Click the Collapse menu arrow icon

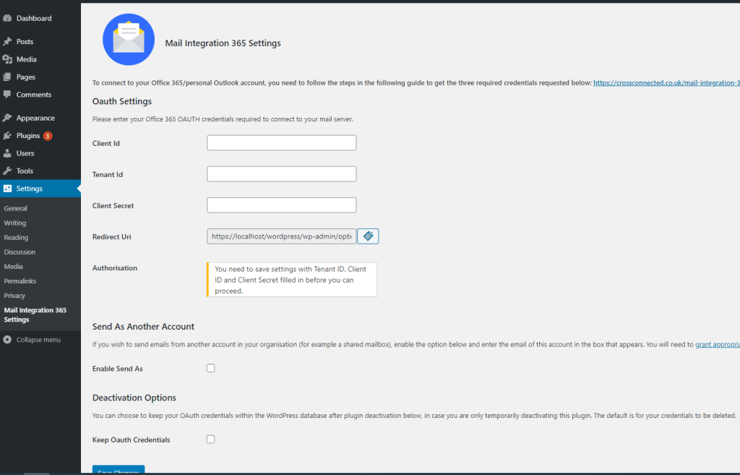(7, 340)
